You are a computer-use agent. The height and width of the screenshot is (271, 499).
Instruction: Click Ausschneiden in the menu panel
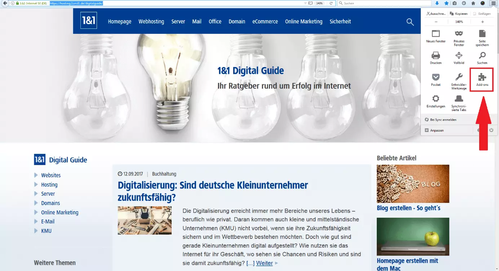436,14
